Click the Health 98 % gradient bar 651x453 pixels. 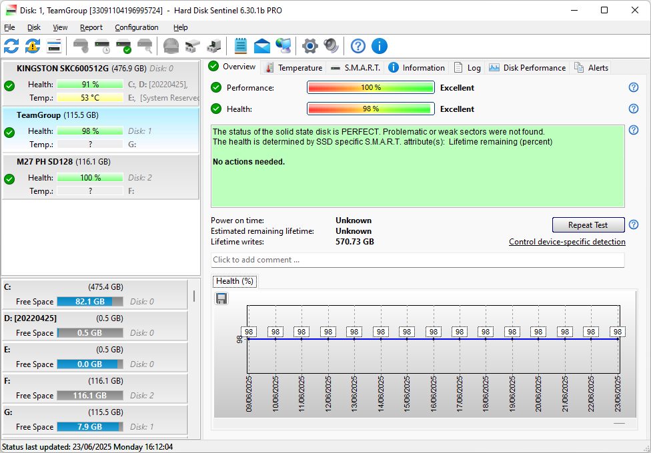(x=370, y=109)
